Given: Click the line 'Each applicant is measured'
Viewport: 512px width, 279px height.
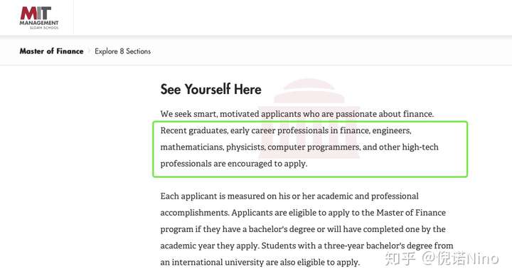Looking at the screenshot, I should [x=289, y=196].
